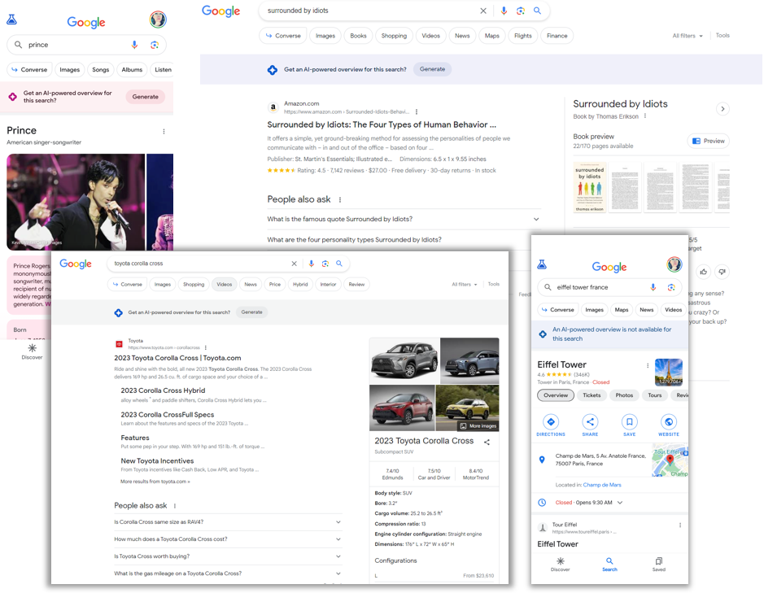Click the profile avatar in the prince window

pos(158,20)
